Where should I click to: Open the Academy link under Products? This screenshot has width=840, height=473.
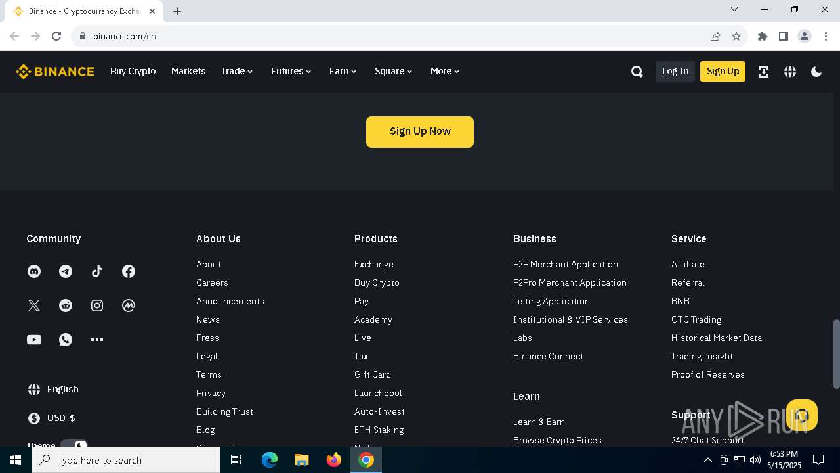(x=373, y=319)
